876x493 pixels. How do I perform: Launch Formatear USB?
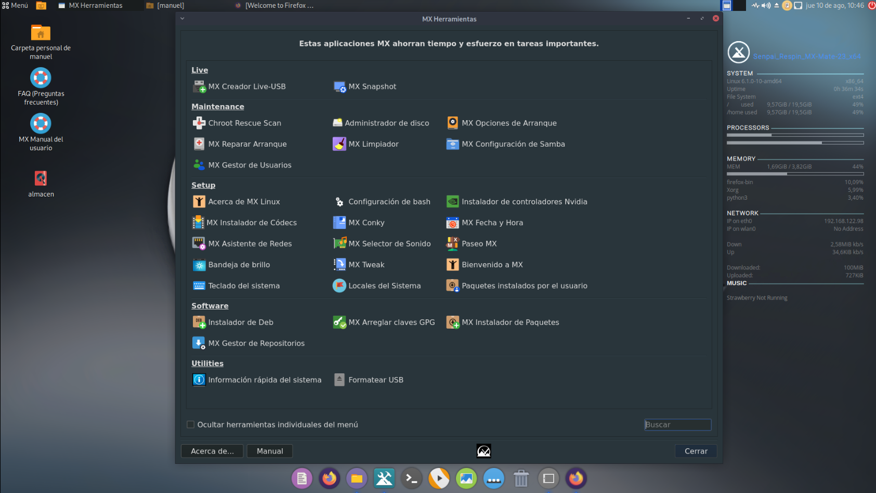pos(369,380)
